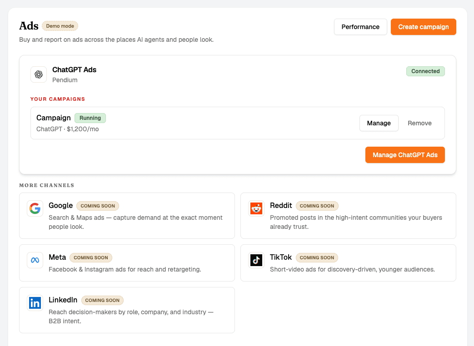Open the Performance view
The height and width of the screenshot is (346, 474).
360,27
